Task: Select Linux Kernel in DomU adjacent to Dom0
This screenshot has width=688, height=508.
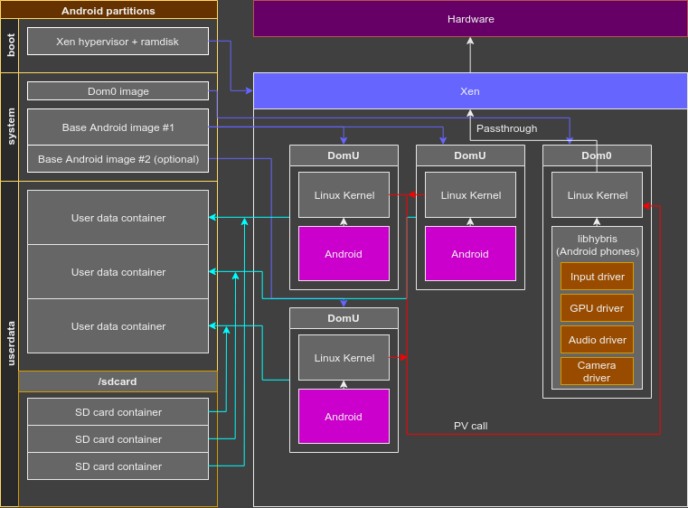Action: (x=470, y=194)
